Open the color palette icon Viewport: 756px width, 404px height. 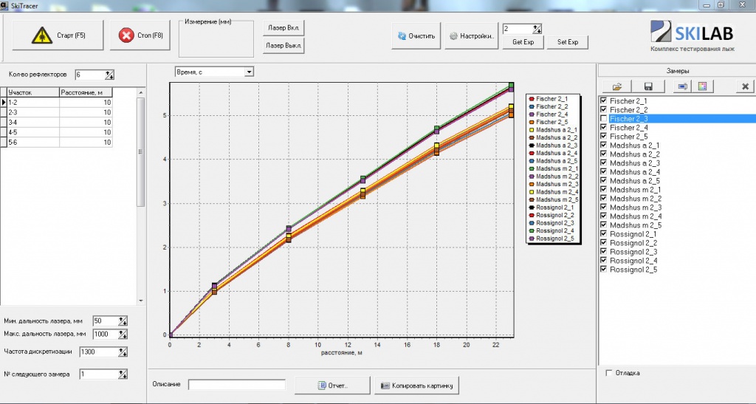point(702,86)
